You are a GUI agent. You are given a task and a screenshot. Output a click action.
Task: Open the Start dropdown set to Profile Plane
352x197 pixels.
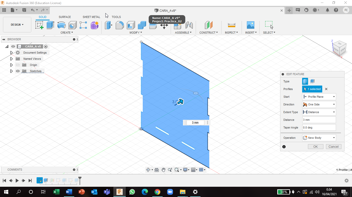coord(319,97)
